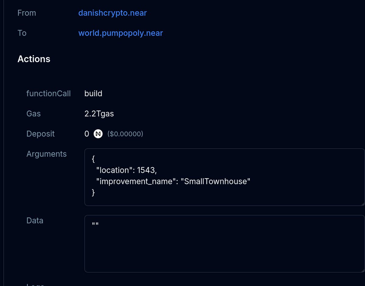Click inside the Data output box
This screenshot has height=286, width=365.
(x=224, y=243)
